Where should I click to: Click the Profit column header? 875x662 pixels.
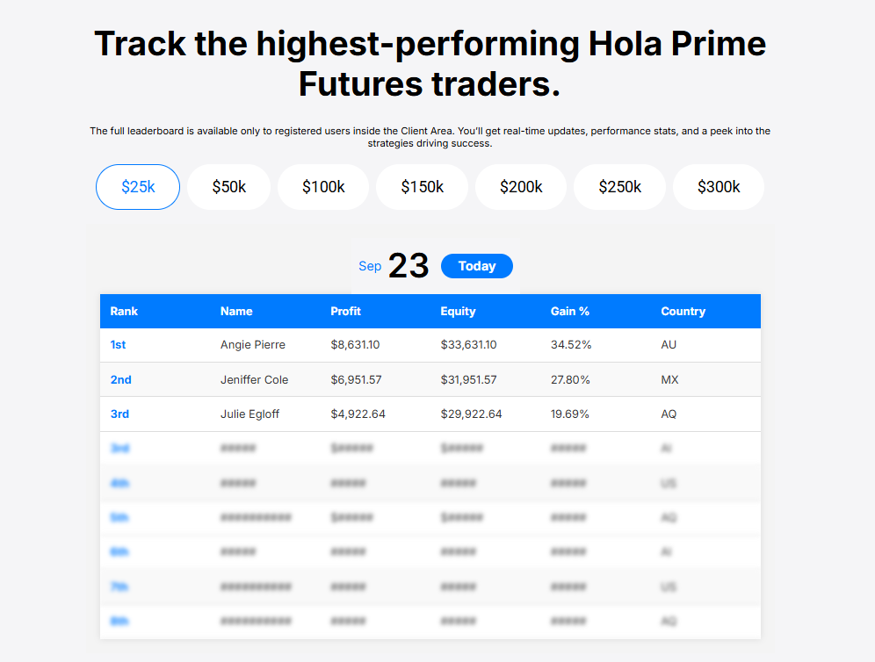click(345, 312)
